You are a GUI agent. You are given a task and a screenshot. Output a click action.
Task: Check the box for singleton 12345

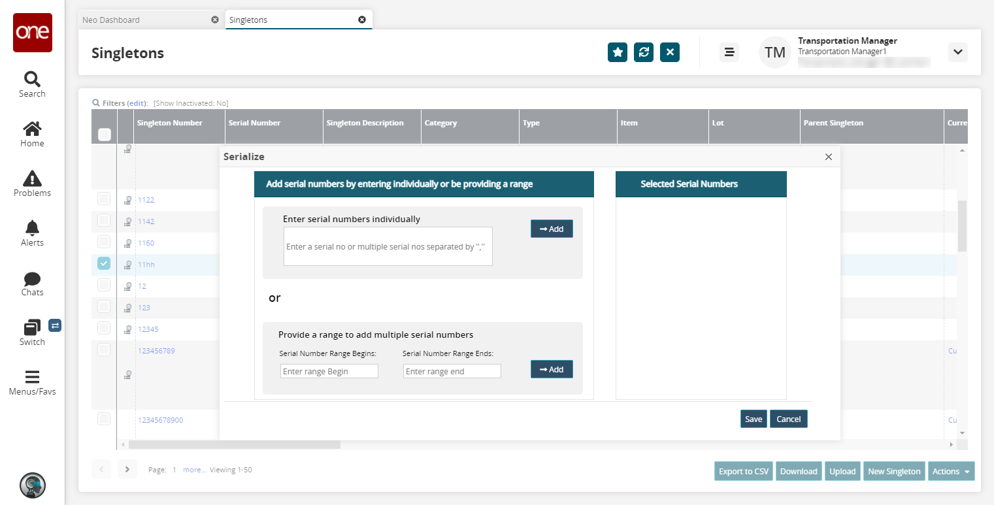click(104, 328)
